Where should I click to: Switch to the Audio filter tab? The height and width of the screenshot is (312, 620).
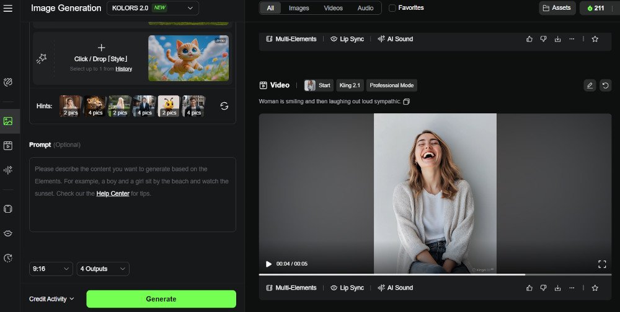coord(365,8)
